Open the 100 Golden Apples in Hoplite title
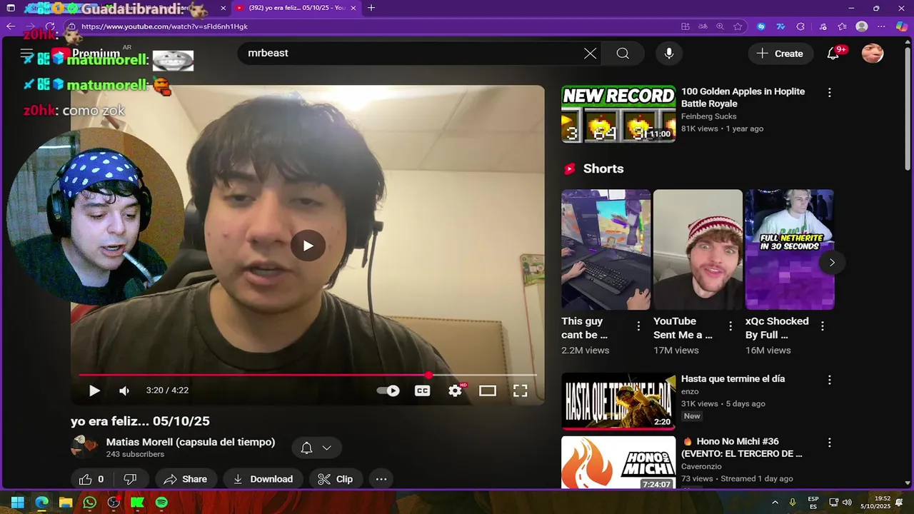Viewport: 914px width, 514px height. coord(743,97)
